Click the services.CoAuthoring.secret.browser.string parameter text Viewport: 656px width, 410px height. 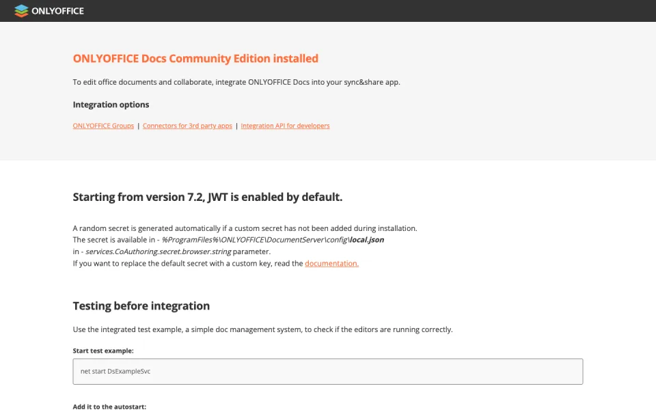[x=158, y=251]
